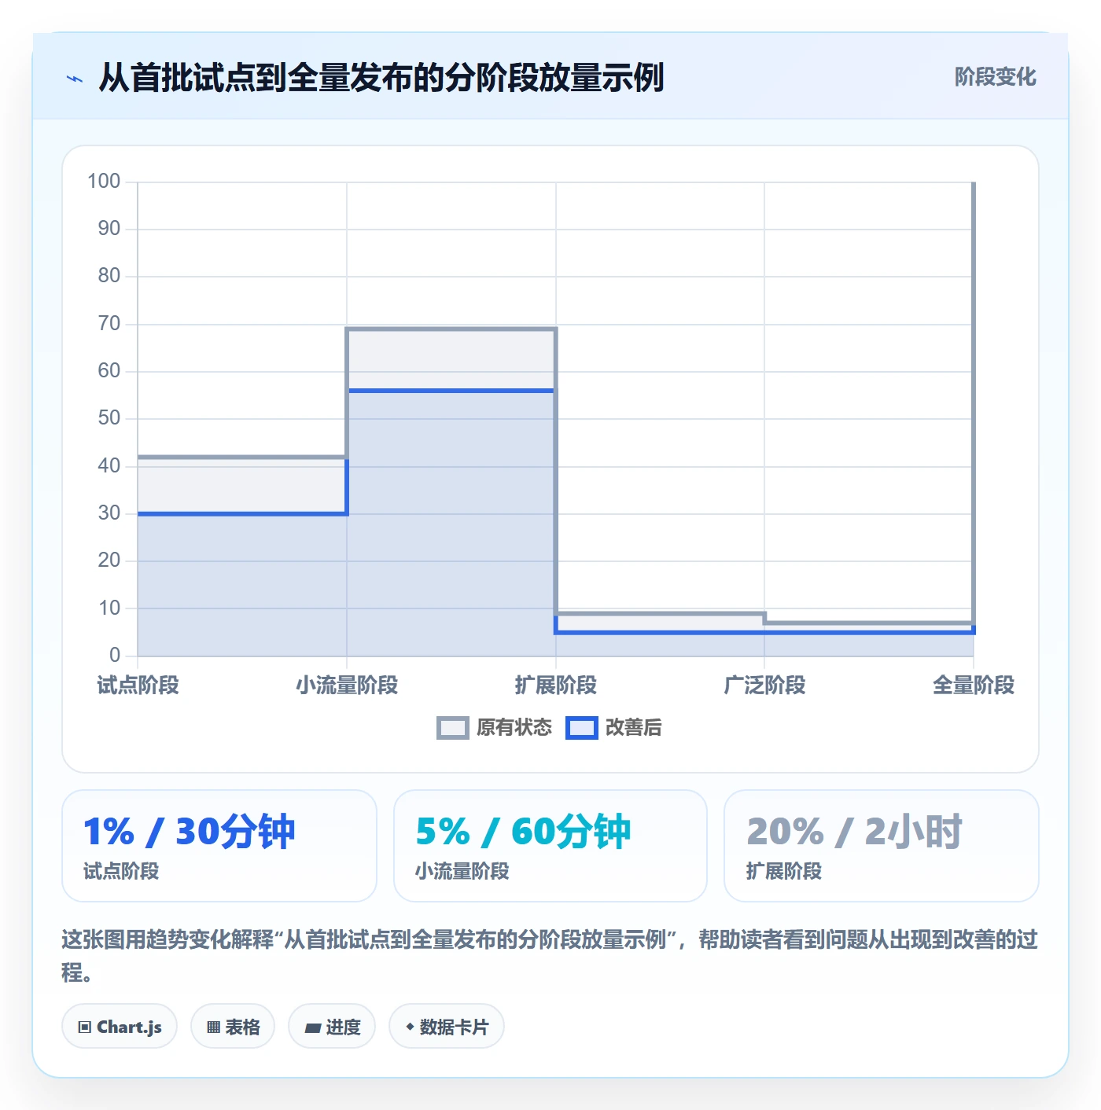The height and width of the screenshot is (1110, 1101).
Task: Click the 全量阶段 x-axis label
Action: (974, 685)
